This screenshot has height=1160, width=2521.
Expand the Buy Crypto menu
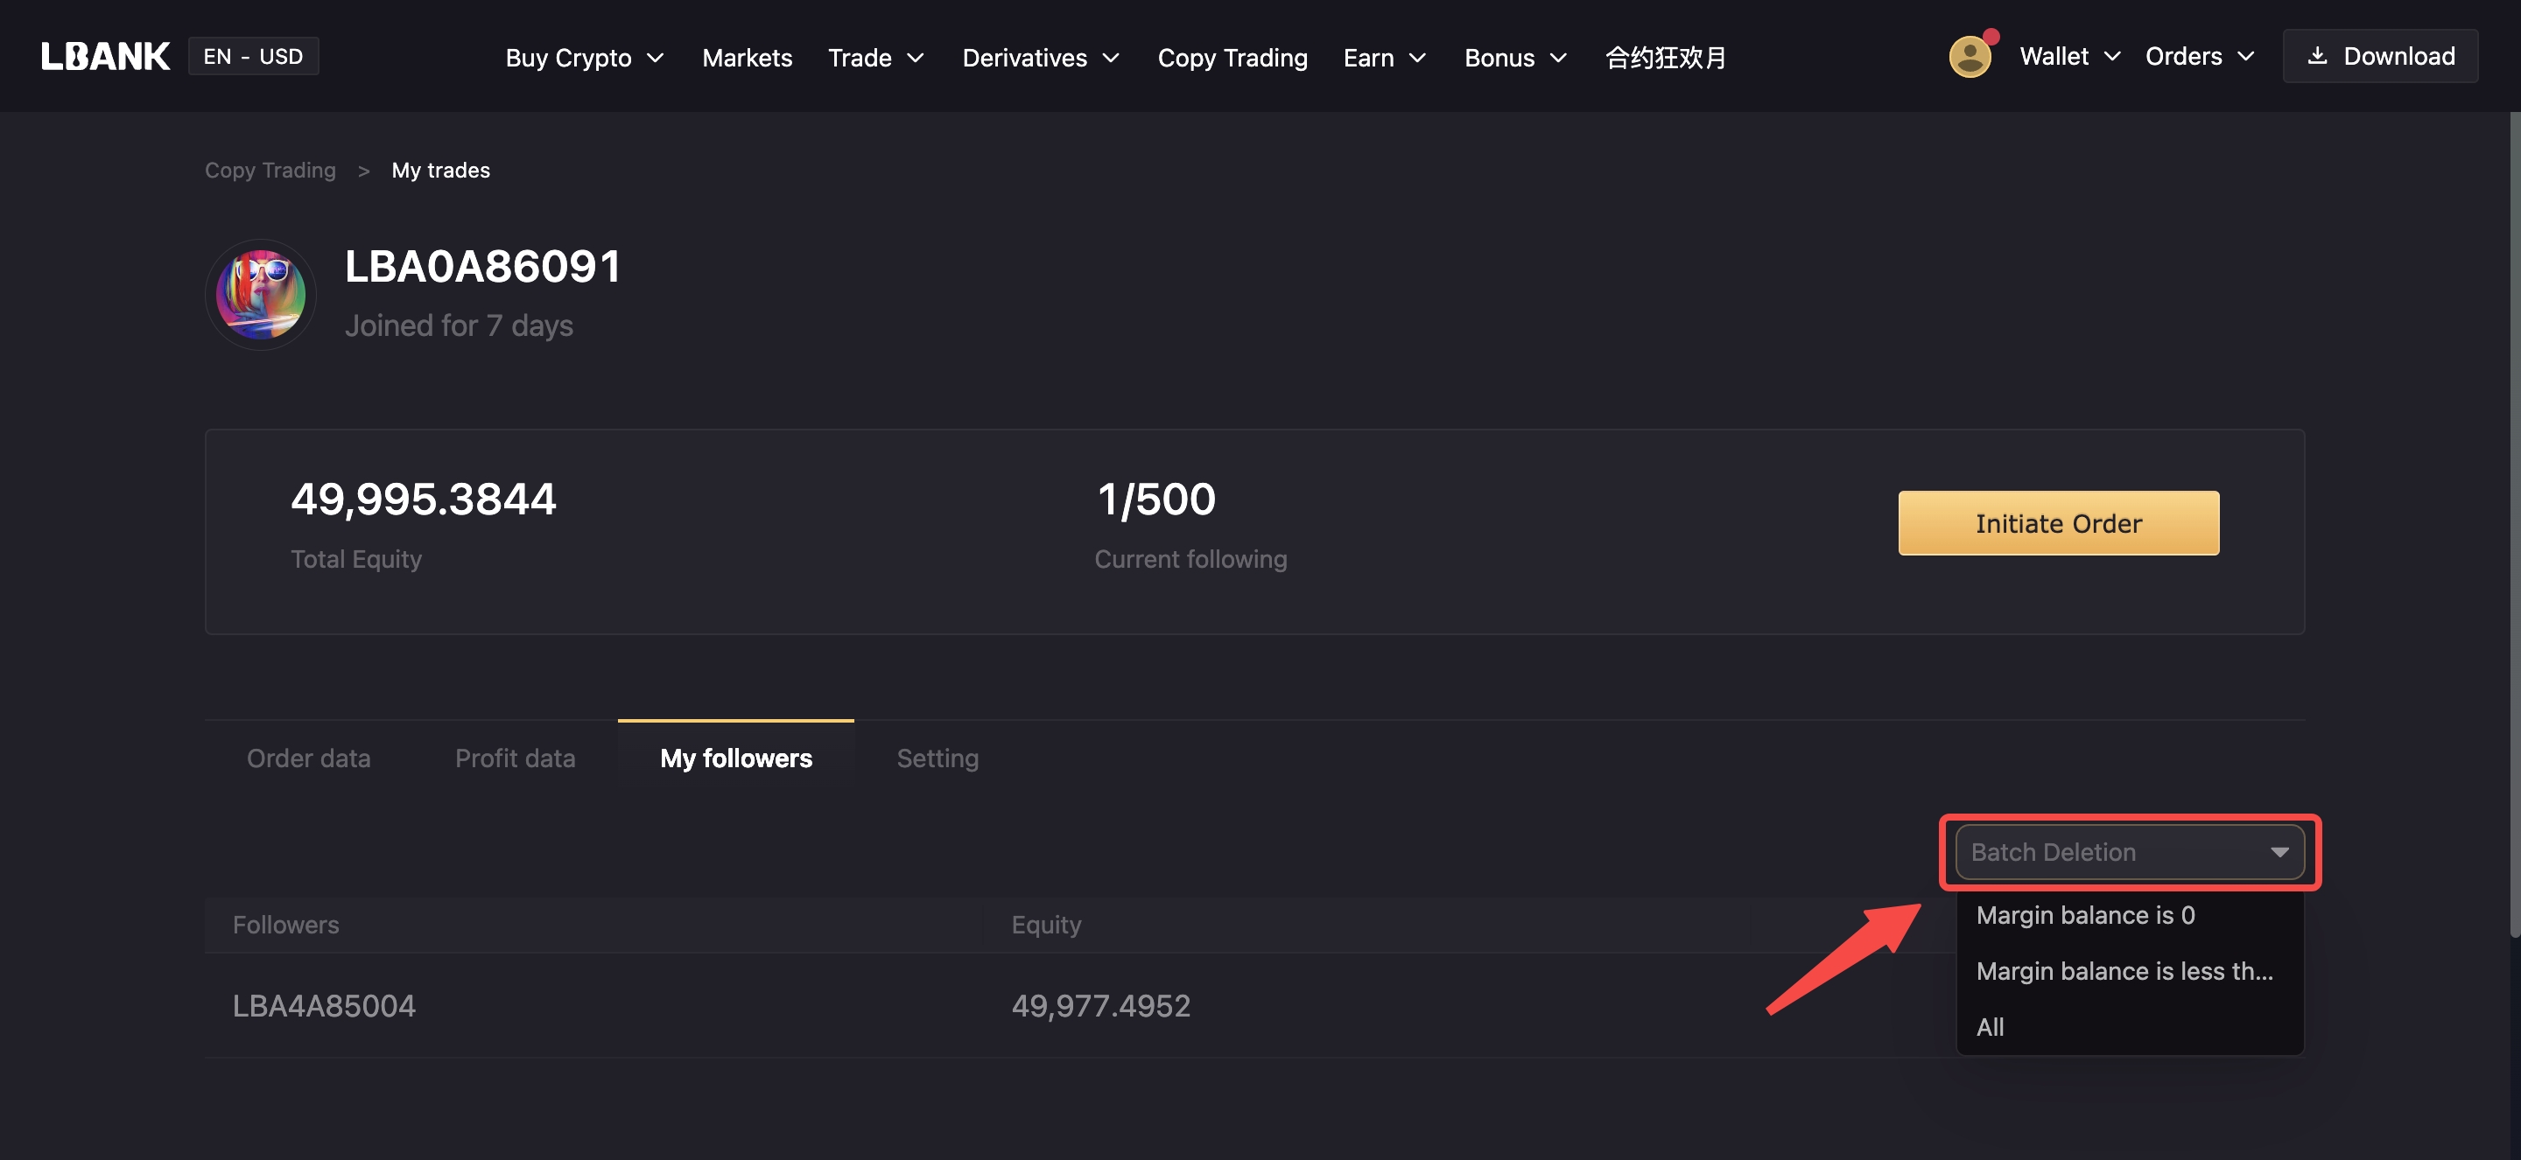pyautogui.click(x=586, y=58)
